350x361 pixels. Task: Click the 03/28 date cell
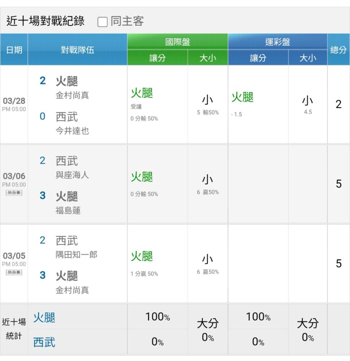point(14,104)
